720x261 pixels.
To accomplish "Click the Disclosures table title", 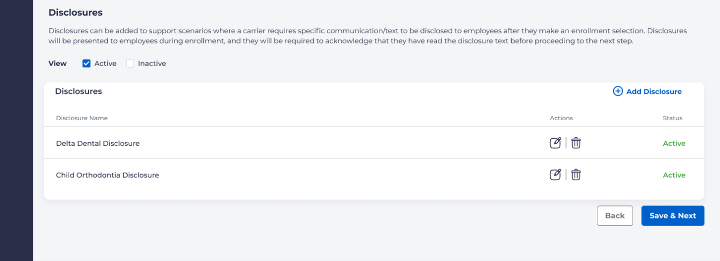I will tap(79, 91).
